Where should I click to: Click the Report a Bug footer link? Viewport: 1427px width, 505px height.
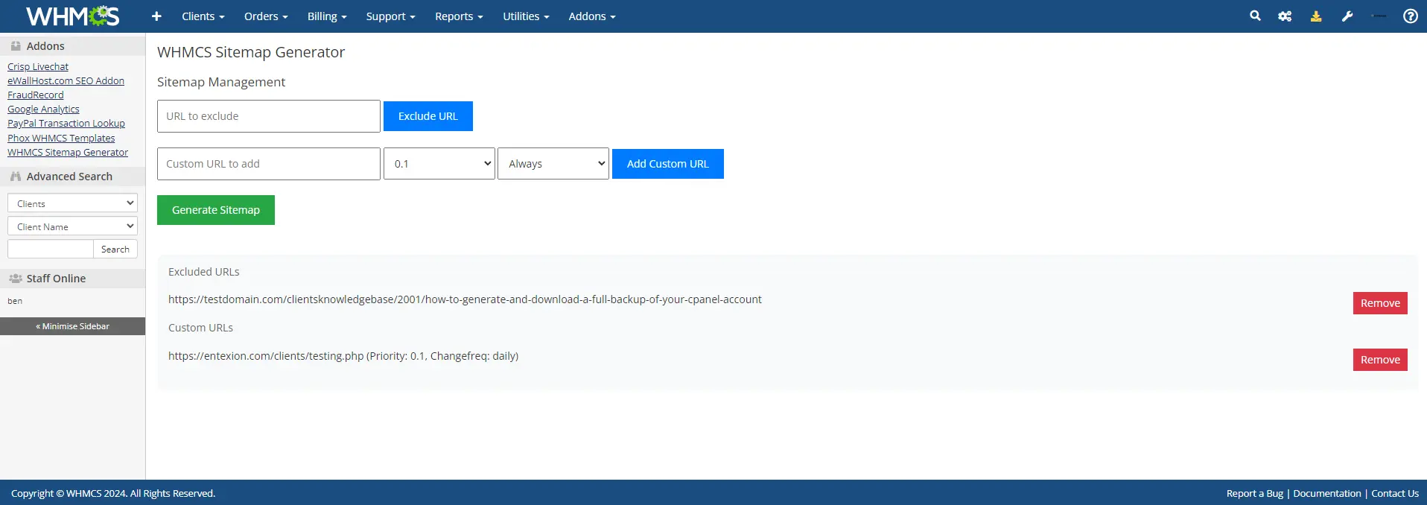tap(1255, 493)
